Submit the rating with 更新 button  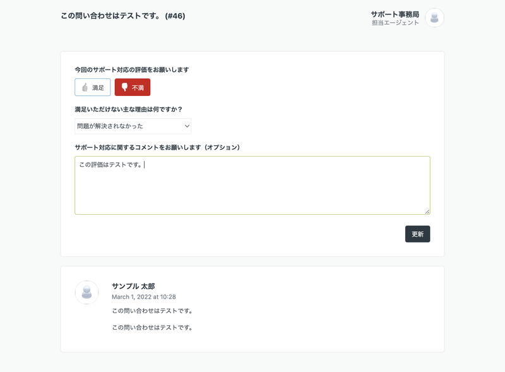(417, 234)
